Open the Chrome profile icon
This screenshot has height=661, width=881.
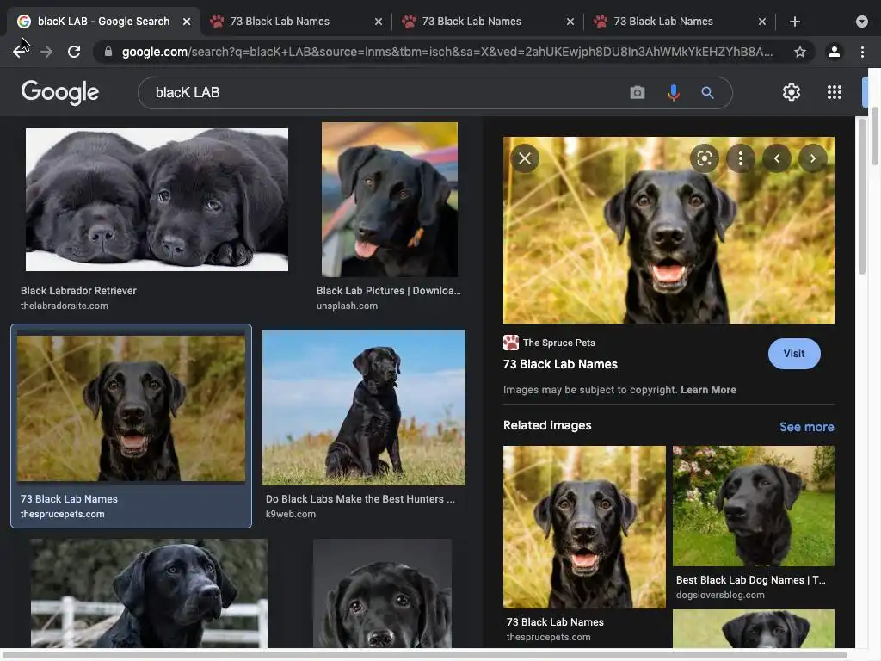coord(835,52)
